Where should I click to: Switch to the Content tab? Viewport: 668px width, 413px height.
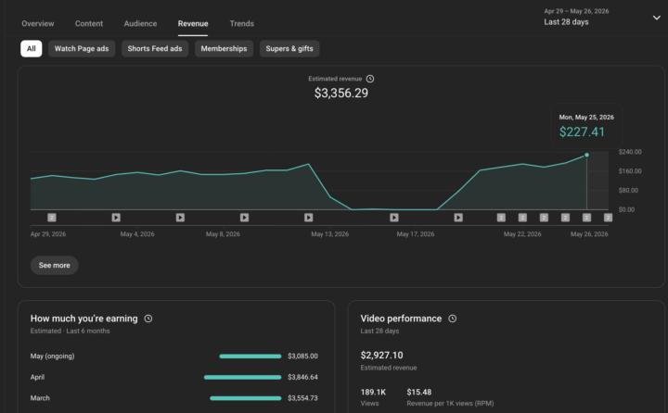89,23
